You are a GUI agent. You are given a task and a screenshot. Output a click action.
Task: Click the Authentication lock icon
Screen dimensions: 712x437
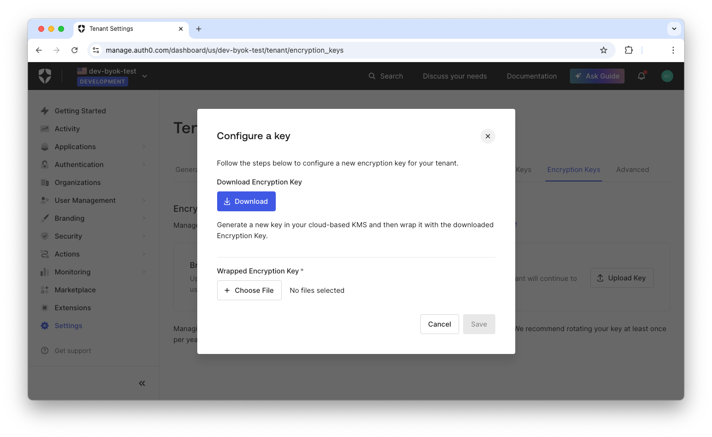pos(45,165)
